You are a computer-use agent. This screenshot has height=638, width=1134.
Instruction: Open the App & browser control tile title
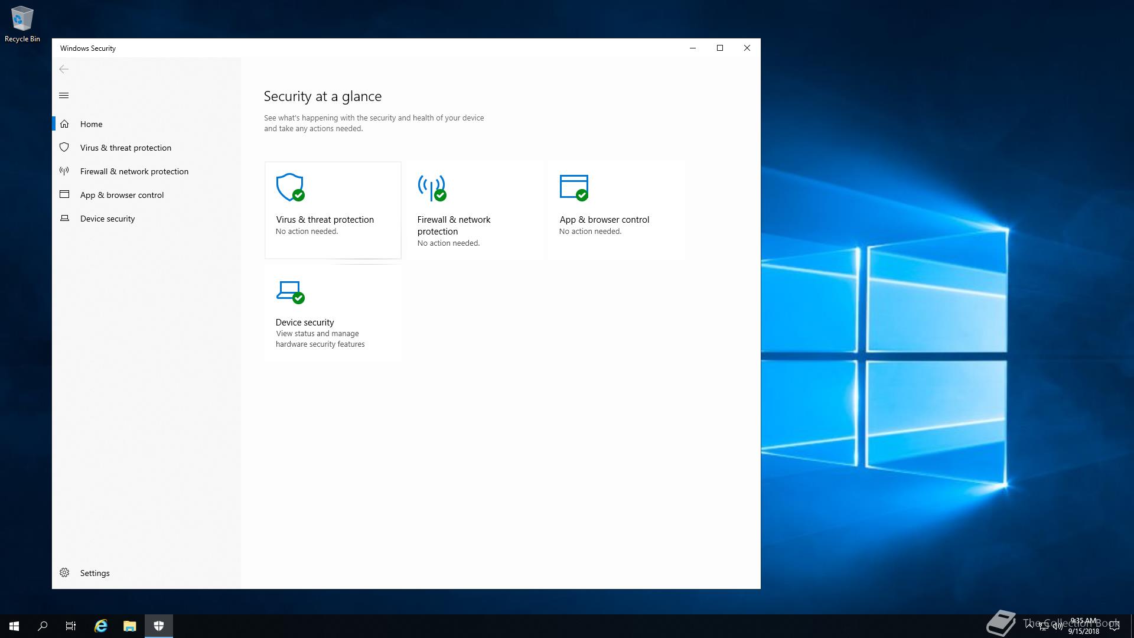pos(604,219)
